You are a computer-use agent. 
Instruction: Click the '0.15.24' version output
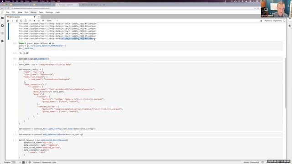tap(24, 53)
